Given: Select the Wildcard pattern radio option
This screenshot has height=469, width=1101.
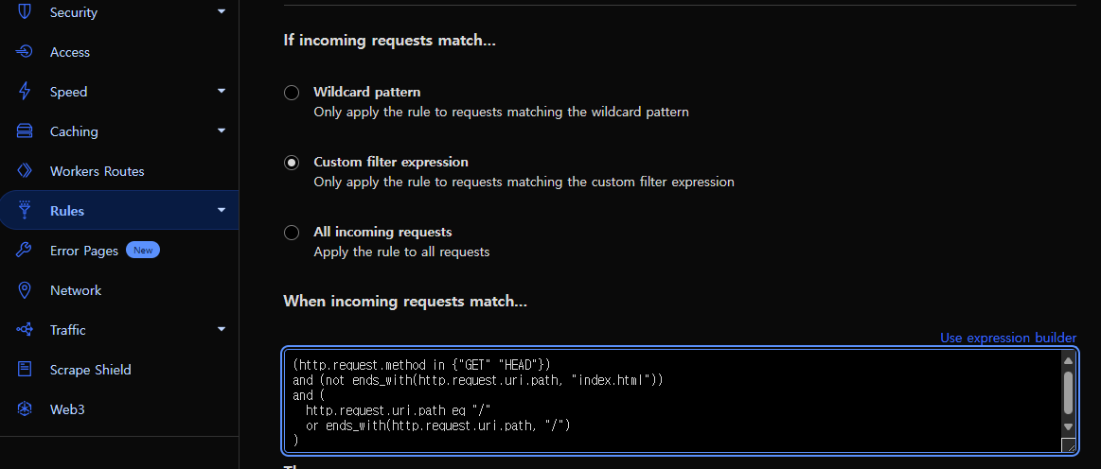Looking at the screenshot, I should click(x=292, y=93).
